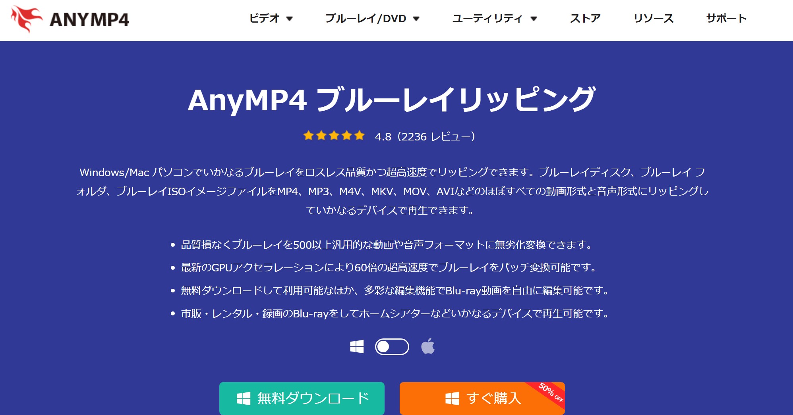The height and width of the screenshot is (415, 793).
Task: Select the Windows platform icon
Action: click(357, 347)
